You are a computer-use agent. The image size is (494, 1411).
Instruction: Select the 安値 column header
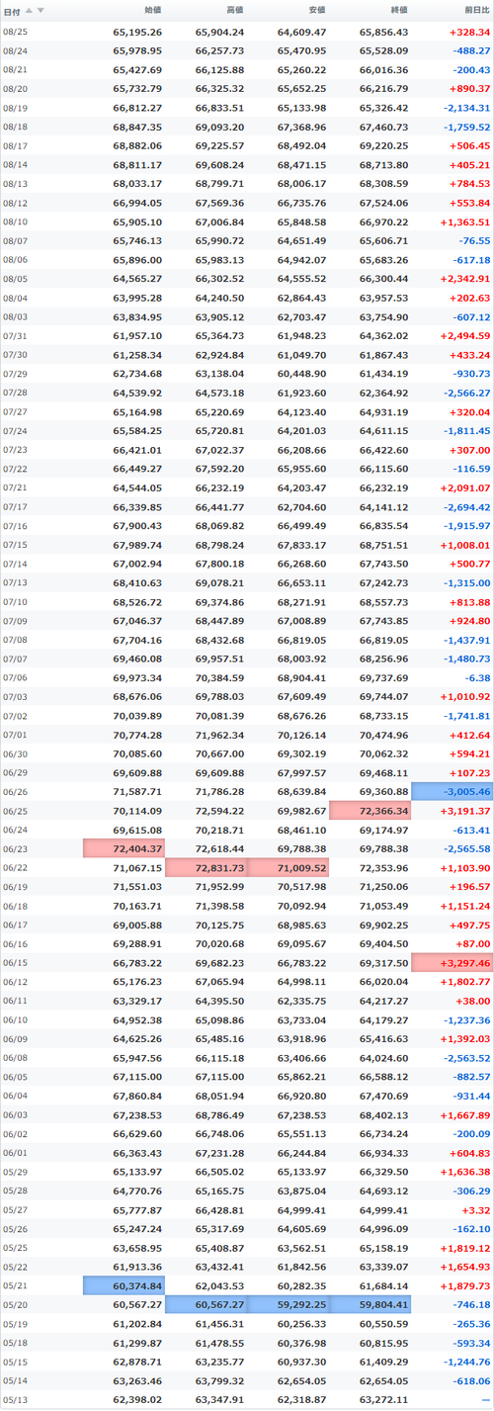click(316, 10)
